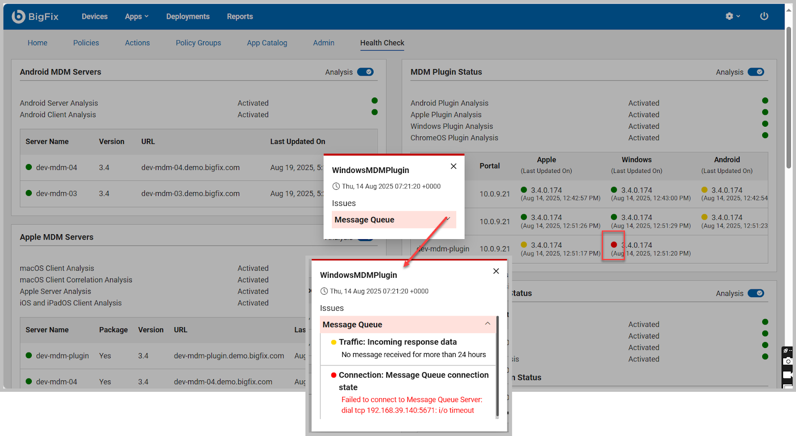Click the Apple Plugin Analysis status dot

tap(765, 112)
